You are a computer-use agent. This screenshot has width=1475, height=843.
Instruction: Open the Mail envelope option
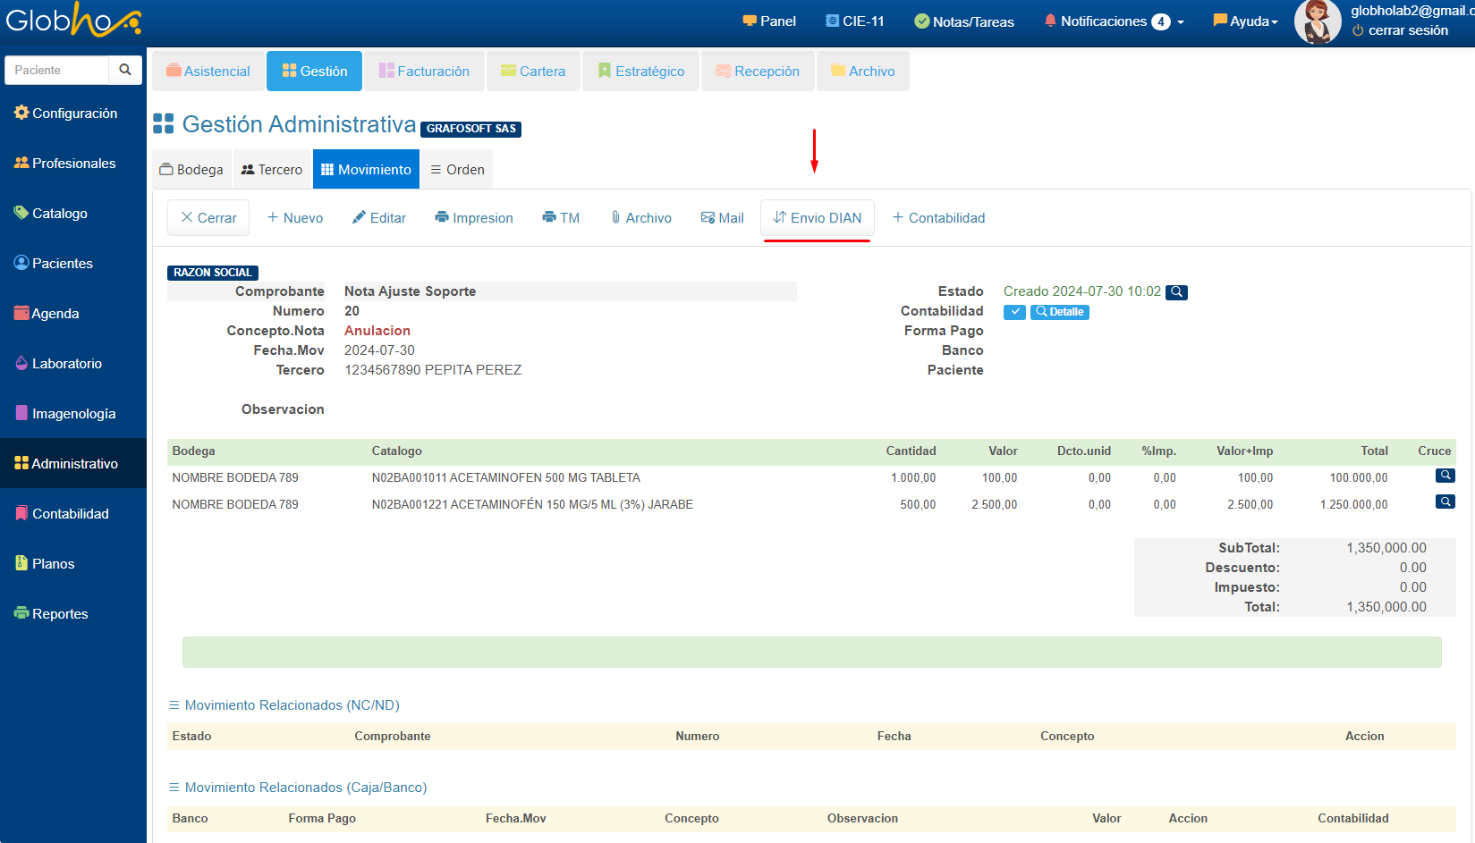click(722, 218)
